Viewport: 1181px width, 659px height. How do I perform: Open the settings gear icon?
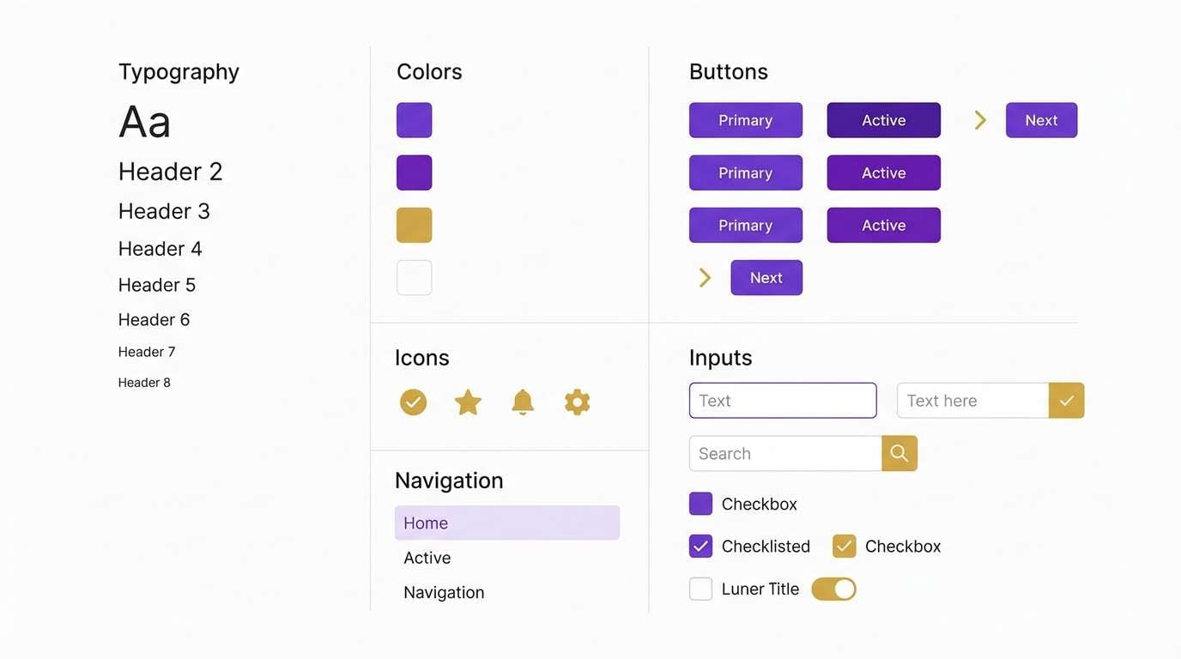pos(577,401)
